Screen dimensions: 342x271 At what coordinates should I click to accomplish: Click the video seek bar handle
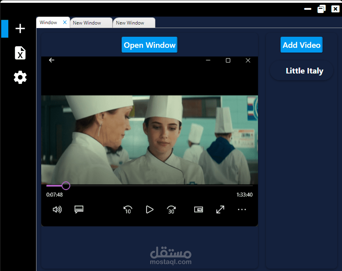click(66, 186)
